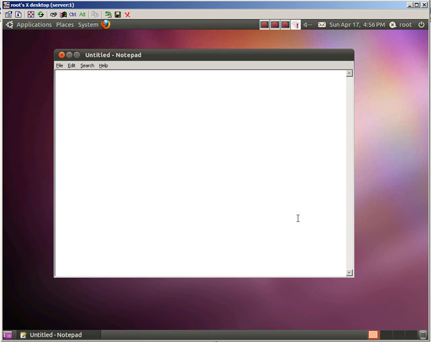Click Notepad scrollbar down arrow
This screenshot has width=431, height=342.
(x=350, y=273)
